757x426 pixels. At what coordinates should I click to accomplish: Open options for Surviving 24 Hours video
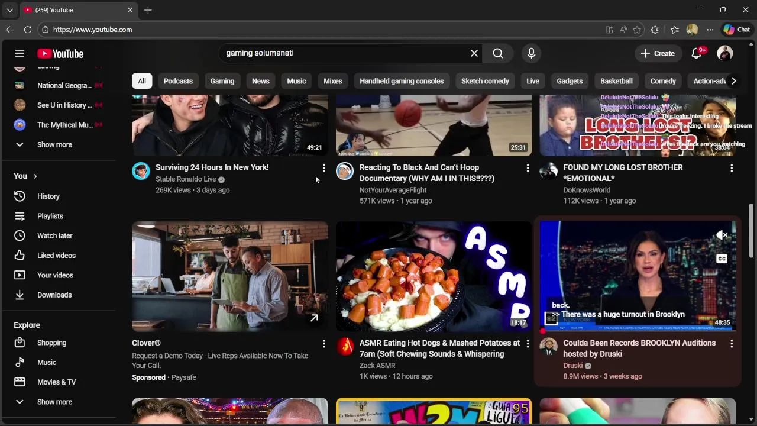click(x=323, y=168)
